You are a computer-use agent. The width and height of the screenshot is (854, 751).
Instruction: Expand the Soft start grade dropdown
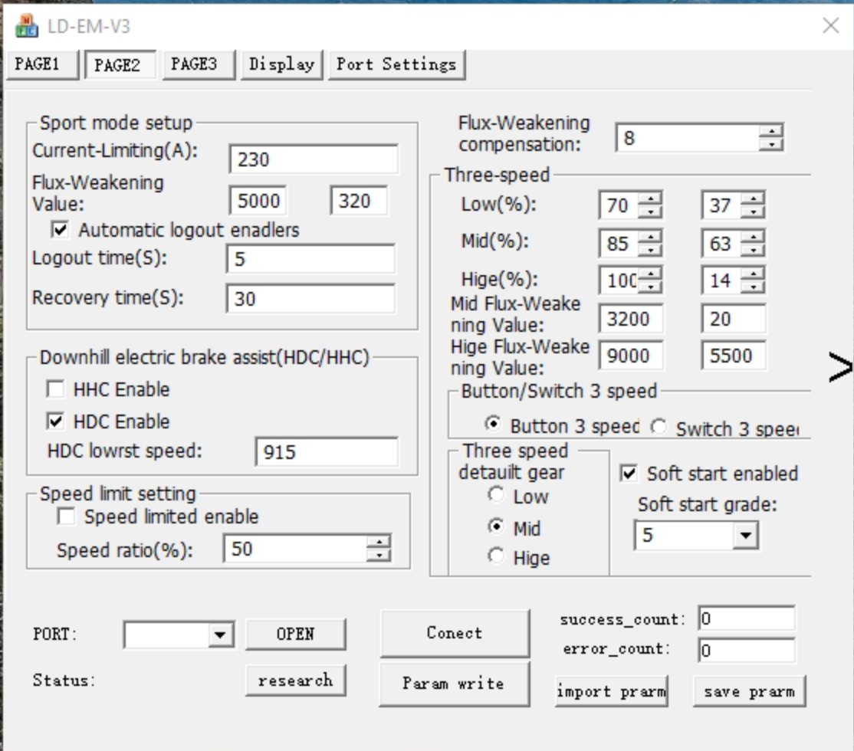(744, 535)
